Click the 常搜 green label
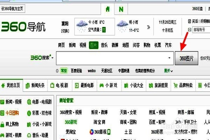210x140 pixels. point(64,71)
